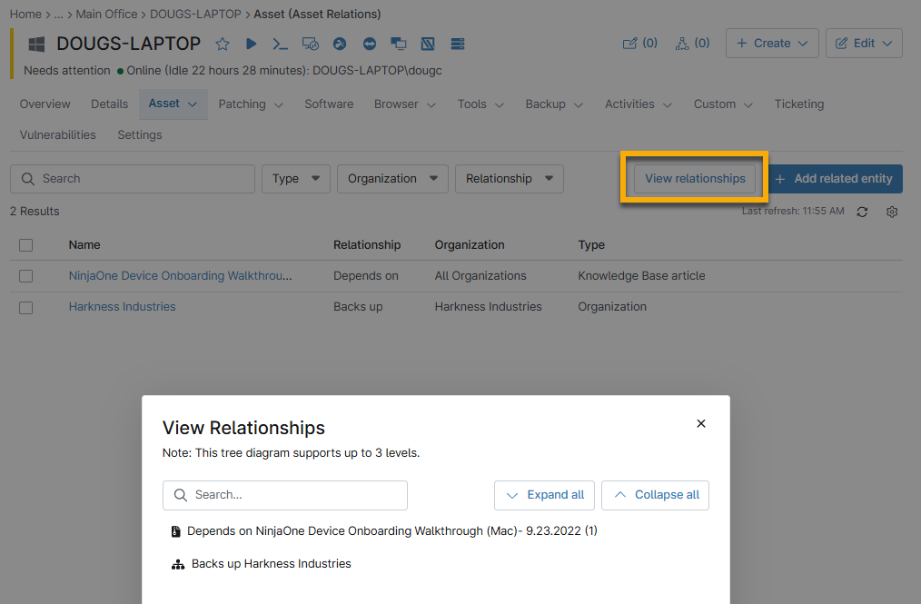Close the View Relationships dialog
The image size is (921, 604).
pos(700,423)
